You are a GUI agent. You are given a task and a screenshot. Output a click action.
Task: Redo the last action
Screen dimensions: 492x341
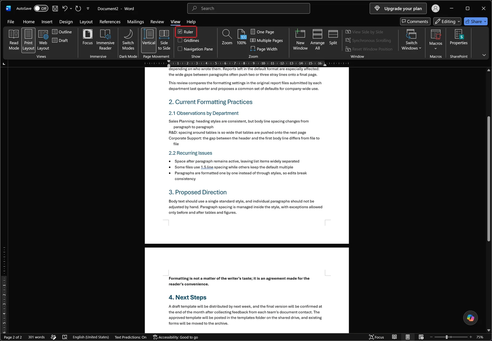pyautogui.click(x=78, y=9)
